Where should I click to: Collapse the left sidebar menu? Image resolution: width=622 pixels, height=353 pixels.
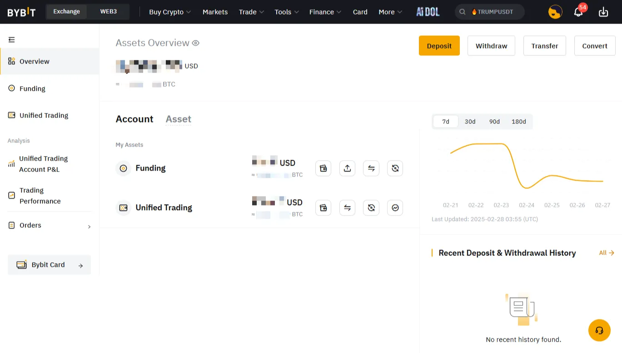[x=12, y=40]
